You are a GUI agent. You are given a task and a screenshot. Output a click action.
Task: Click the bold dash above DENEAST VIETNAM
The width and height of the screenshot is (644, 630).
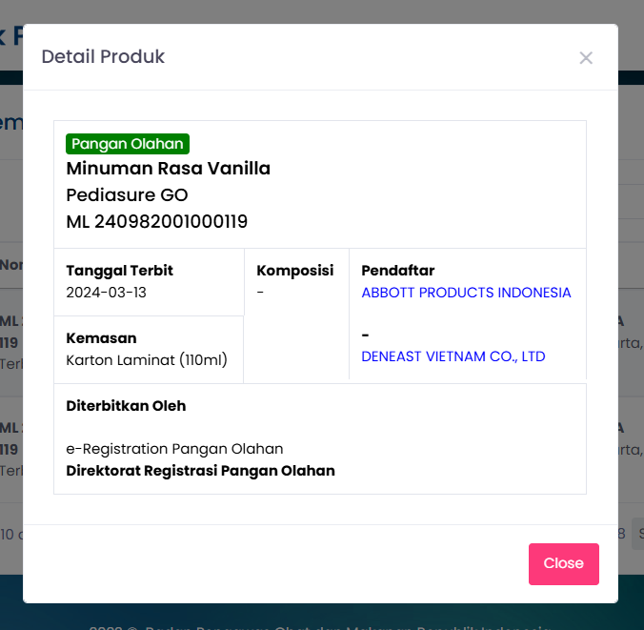tap(366, 335)
